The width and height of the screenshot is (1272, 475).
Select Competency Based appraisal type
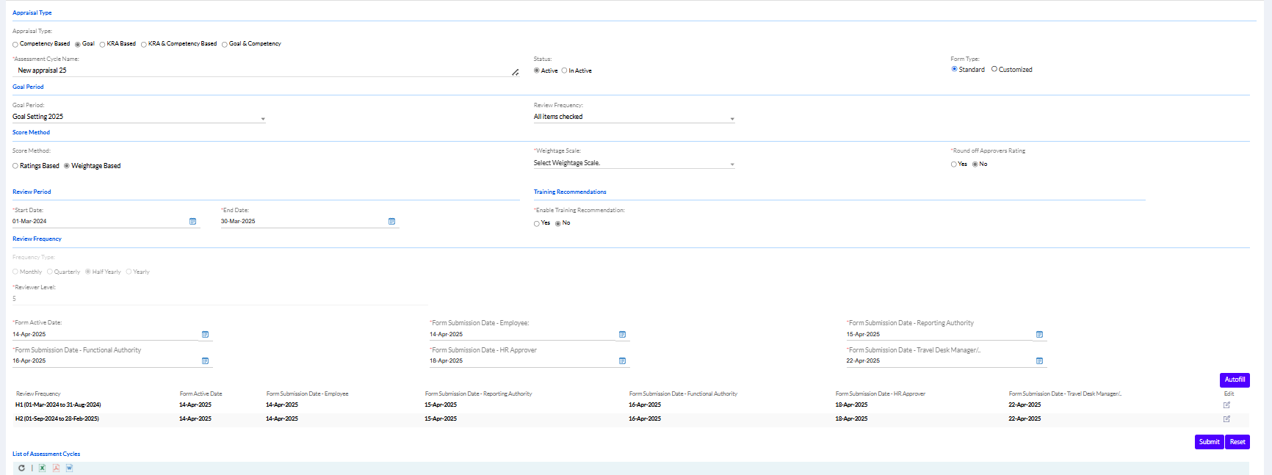(x=15, y=44)
